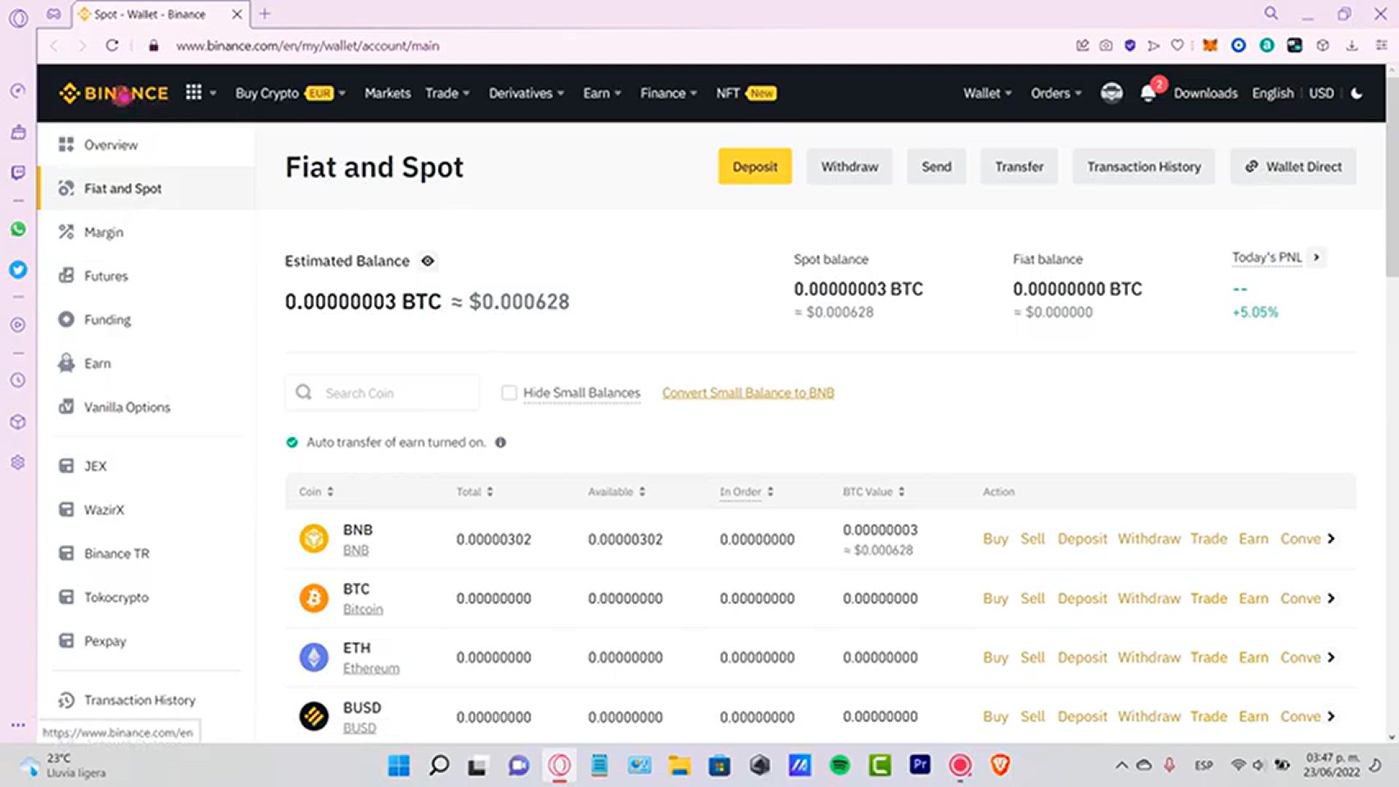
Task: Open Windows Start menu button
Action: (399, 765)
